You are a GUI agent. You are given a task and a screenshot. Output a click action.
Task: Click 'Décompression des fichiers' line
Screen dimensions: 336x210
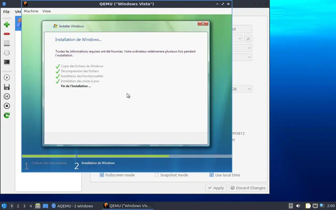click(x=80, y=71)
